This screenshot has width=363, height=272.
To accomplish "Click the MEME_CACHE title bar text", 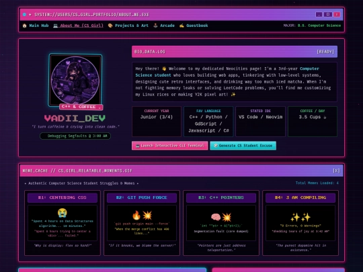I will pyautogui.click(x=77, y=171).
